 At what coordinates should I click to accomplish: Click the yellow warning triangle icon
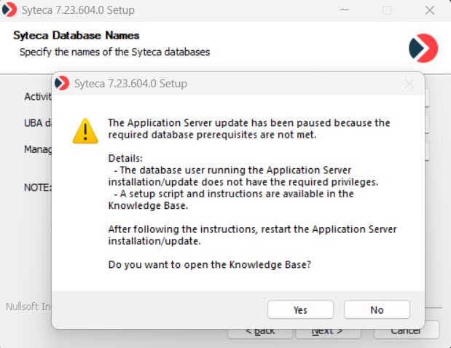click(x=85, y=131)
